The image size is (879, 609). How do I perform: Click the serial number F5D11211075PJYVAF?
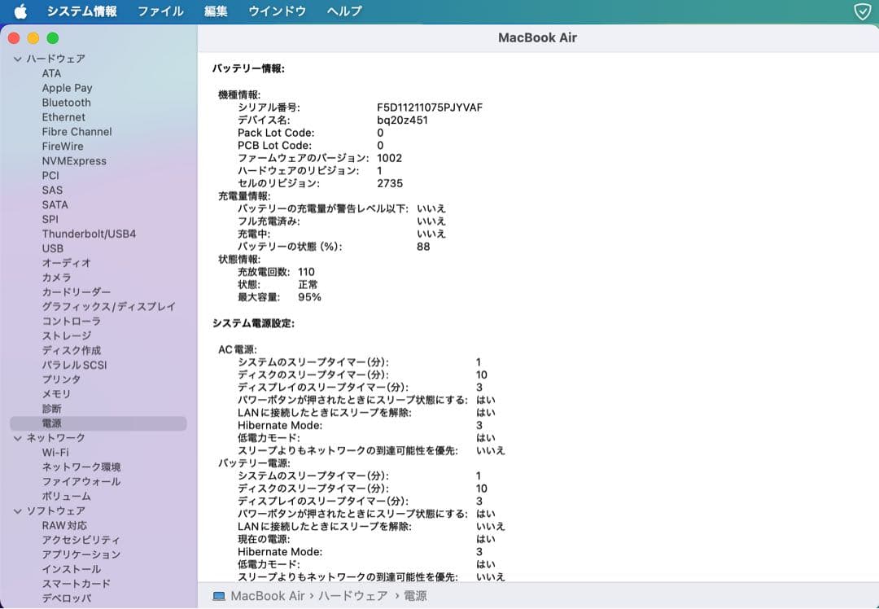[x=430, y=107]
